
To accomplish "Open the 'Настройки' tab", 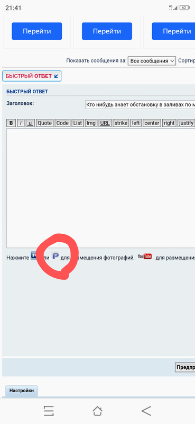I will click(22, 391).
